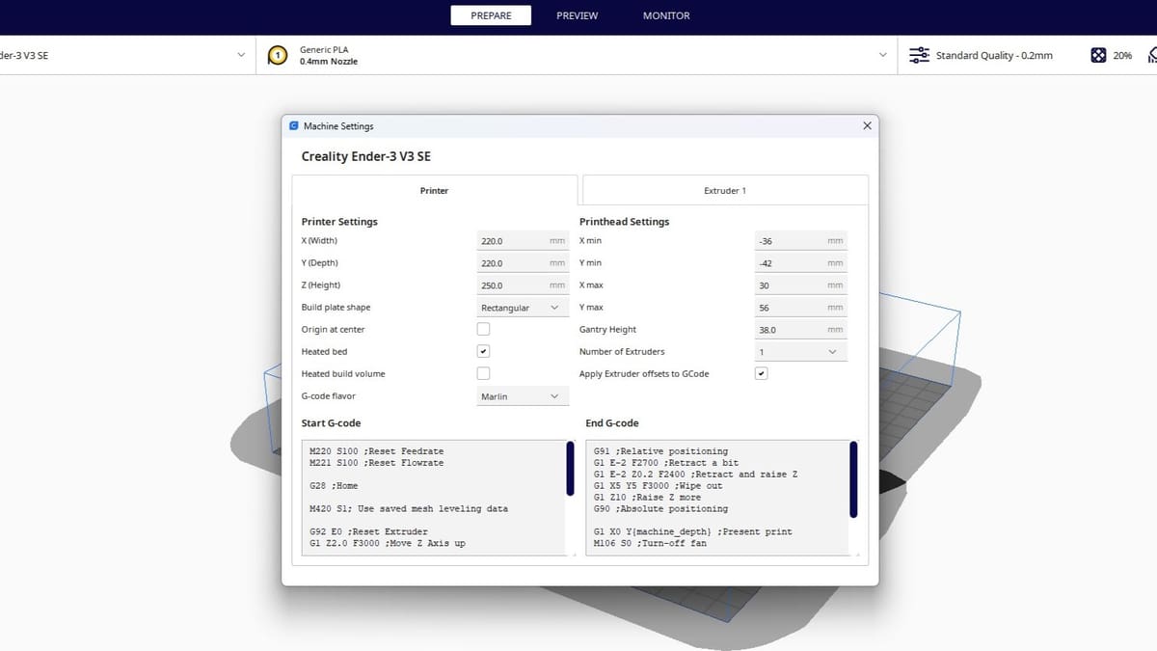This screenshot has width=1157, height=651.
Task: Click the Y (Depth) value field
Action: click(x=523, y=263)
